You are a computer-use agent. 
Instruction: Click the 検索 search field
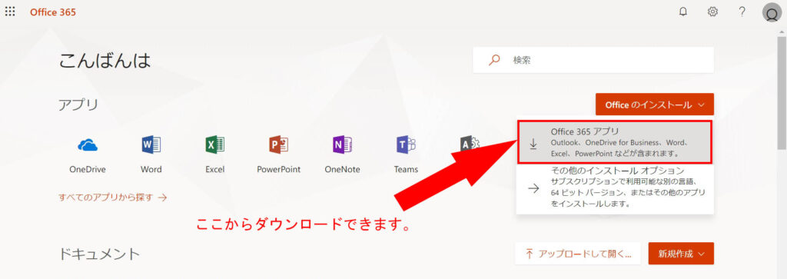coord(593,60)
